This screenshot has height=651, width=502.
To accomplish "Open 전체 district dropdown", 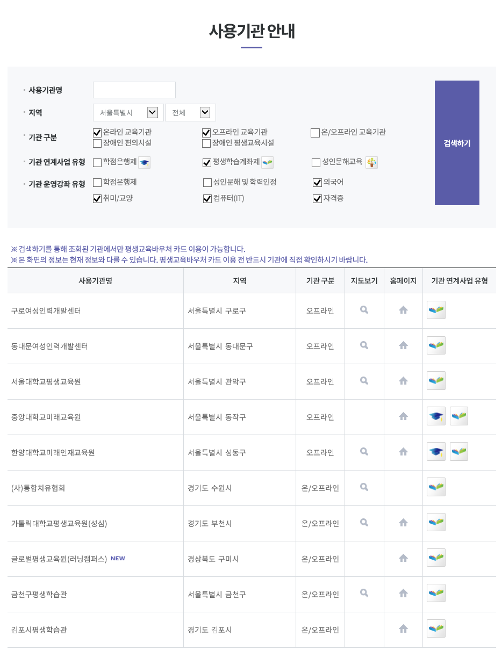I will click(x=190, y=112).
